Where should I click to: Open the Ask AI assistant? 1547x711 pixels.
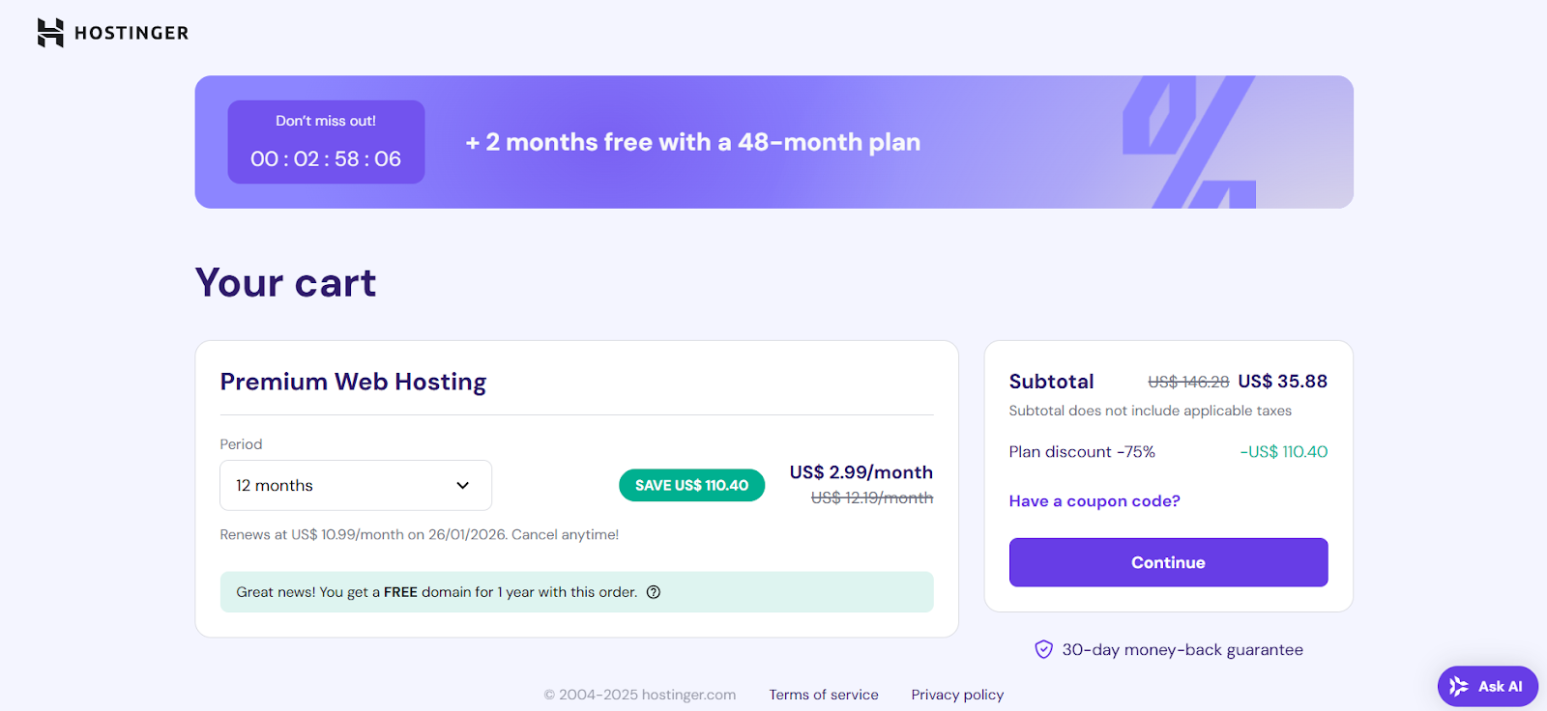point(1486,686)
